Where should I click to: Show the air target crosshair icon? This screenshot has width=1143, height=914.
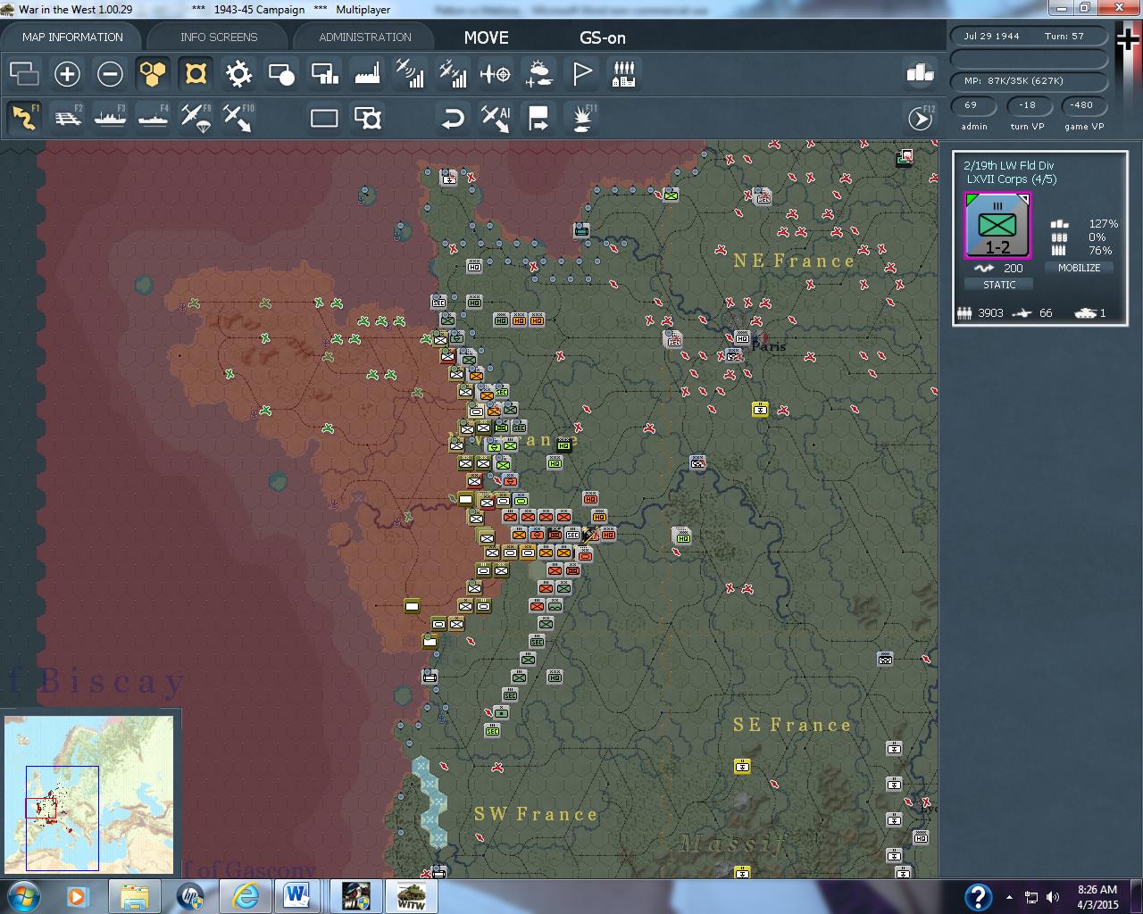(x=496, y=74)
